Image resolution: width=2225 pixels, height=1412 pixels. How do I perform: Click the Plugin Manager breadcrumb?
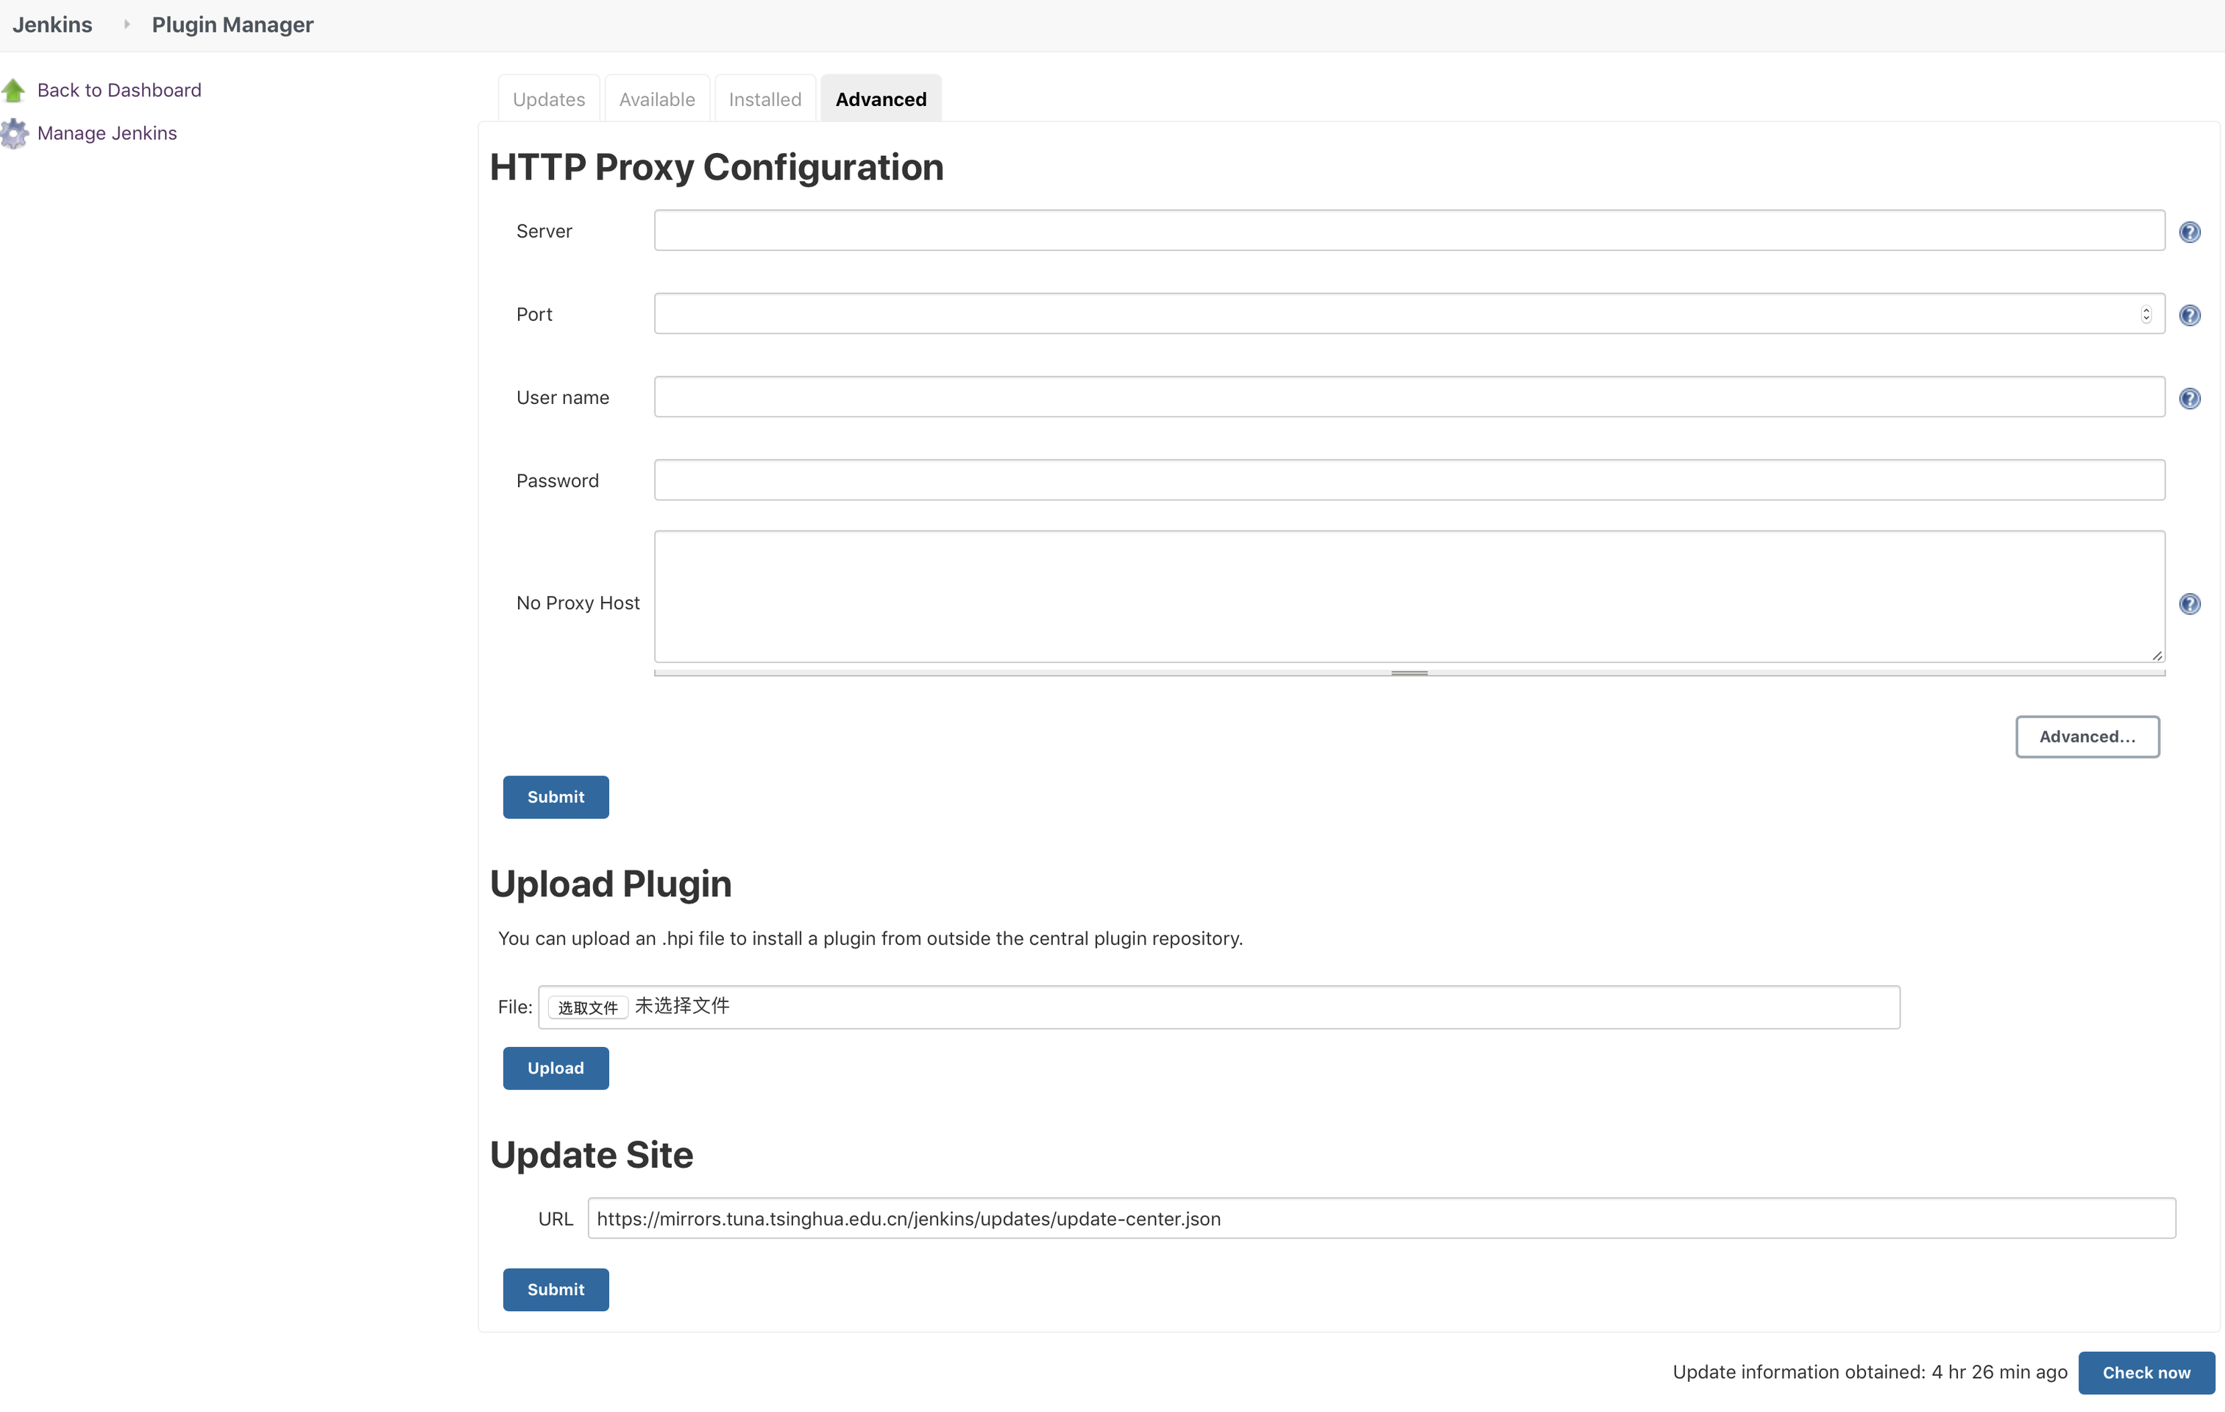point(233,25)
